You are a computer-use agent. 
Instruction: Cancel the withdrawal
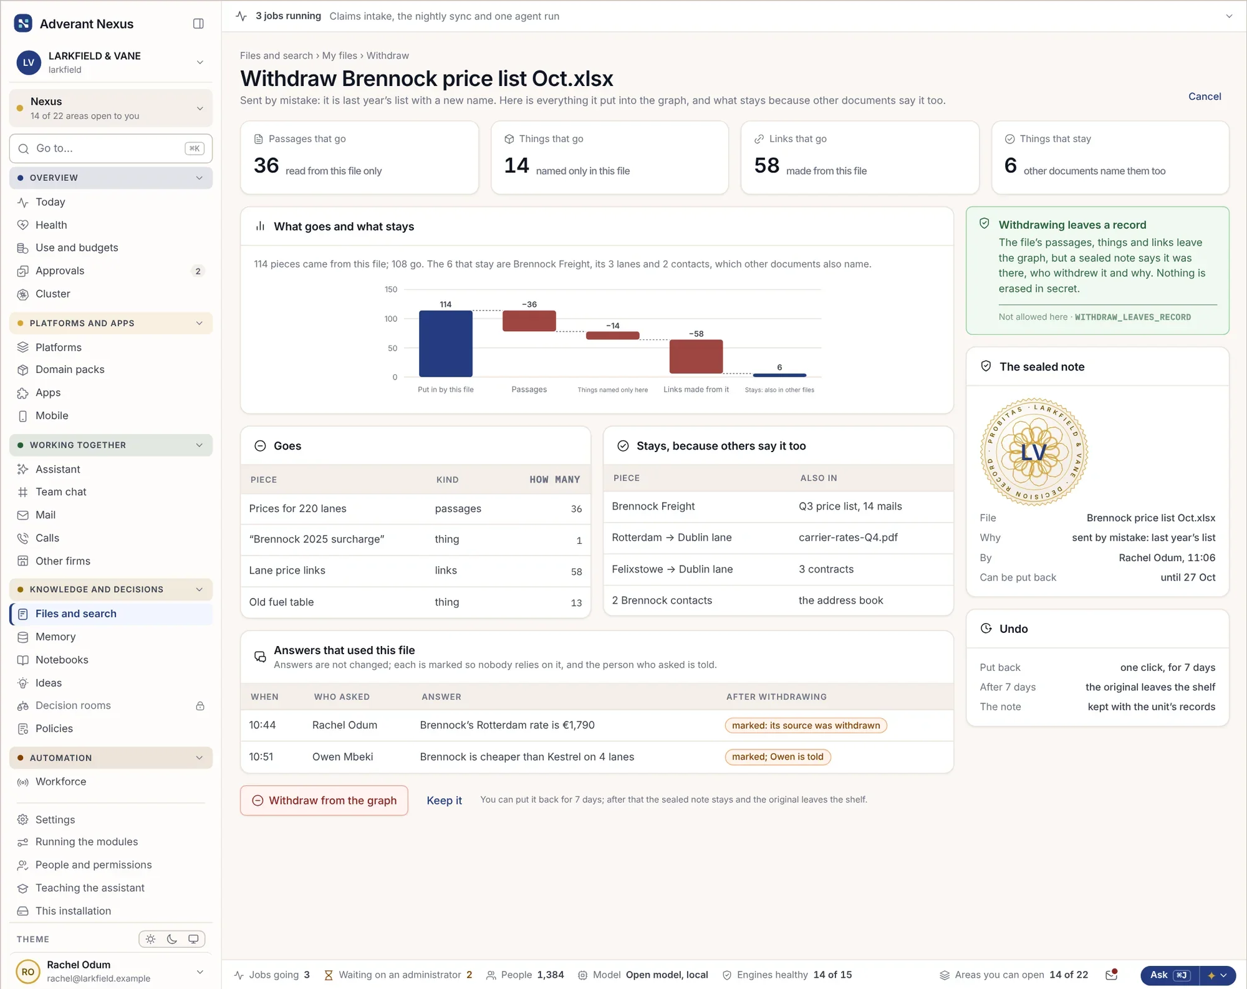click(x=1204, y=97)
